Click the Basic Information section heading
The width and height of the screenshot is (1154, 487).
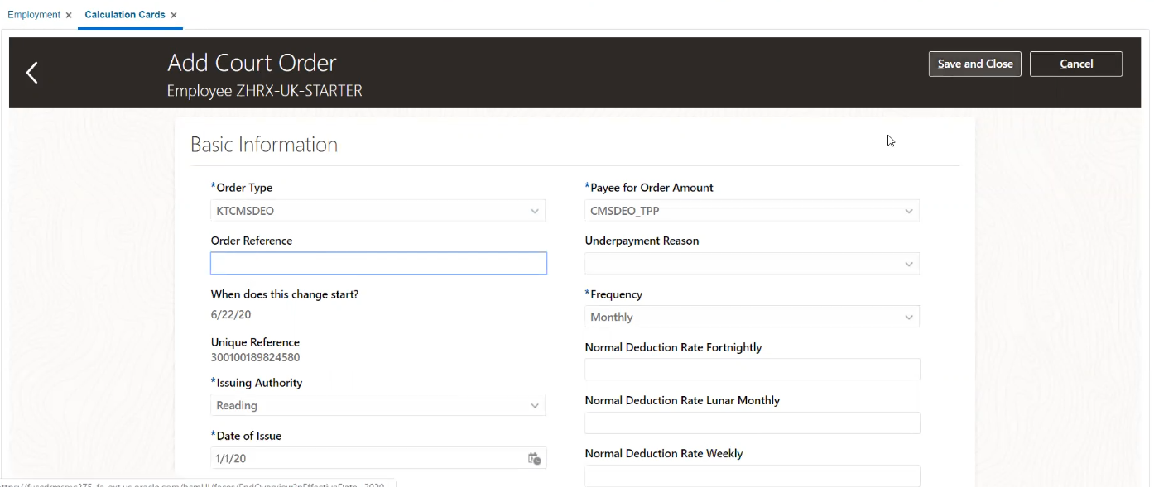click(x=264, y=145)
